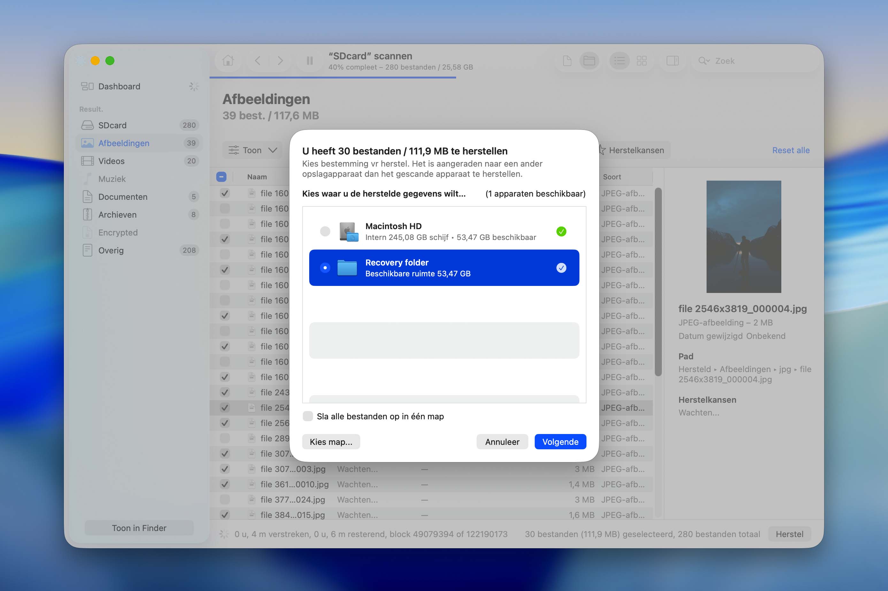888x591 pixels.
Task: Go to the home screen icon
Action: tap(228, 60)
